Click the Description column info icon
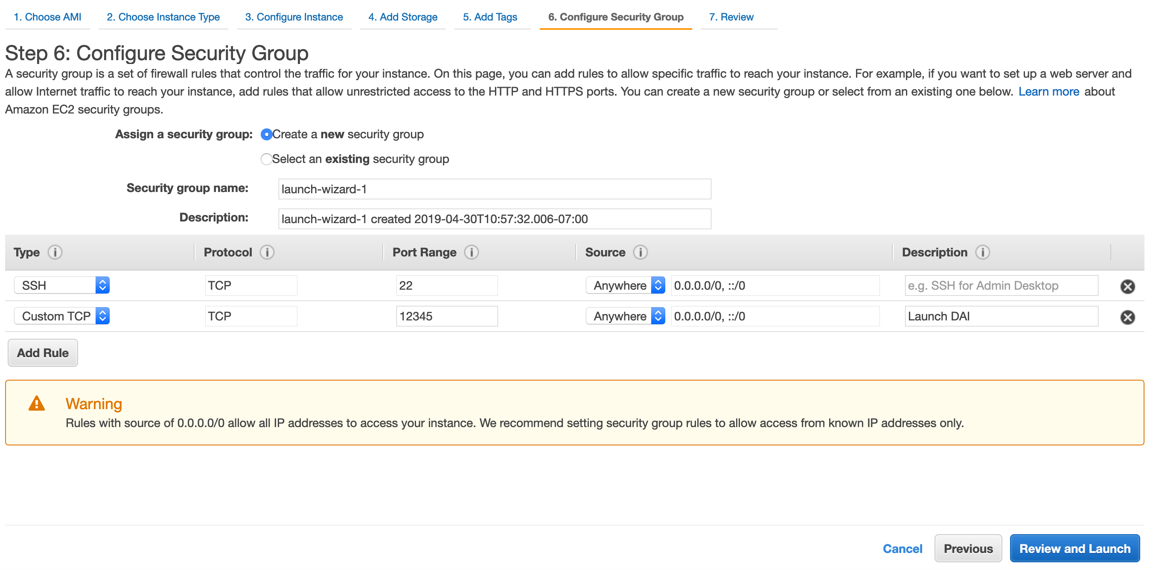The height and width of the screenshot is (570, 1153). (982, 252)
